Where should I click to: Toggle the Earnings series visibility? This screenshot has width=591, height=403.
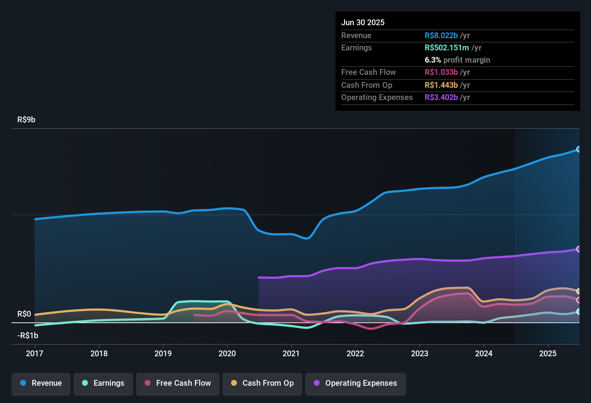(x=103, y=384)
